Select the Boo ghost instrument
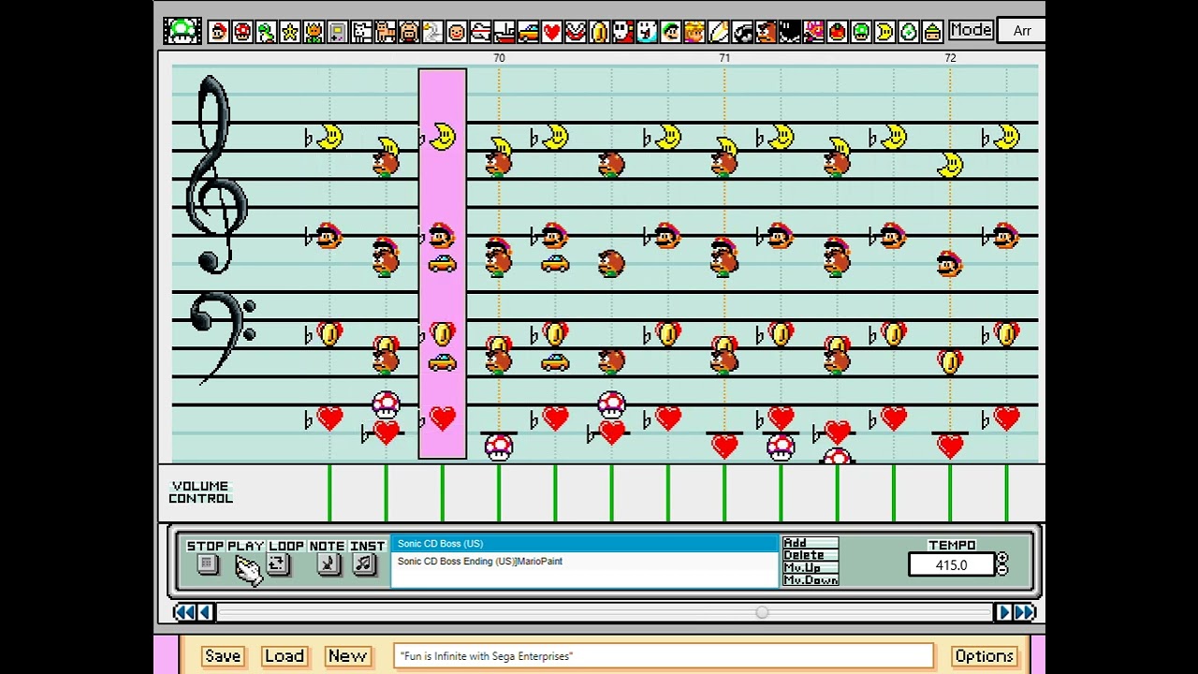The width and height of the screenshot is (1198, 674). pyautogui.click(x=647, y=32)
